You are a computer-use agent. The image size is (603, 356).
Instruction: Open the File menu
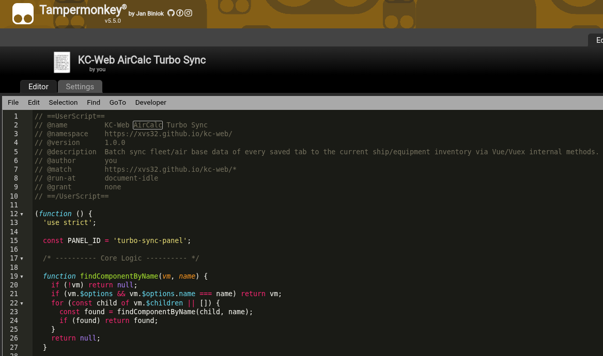pos(13,103)
